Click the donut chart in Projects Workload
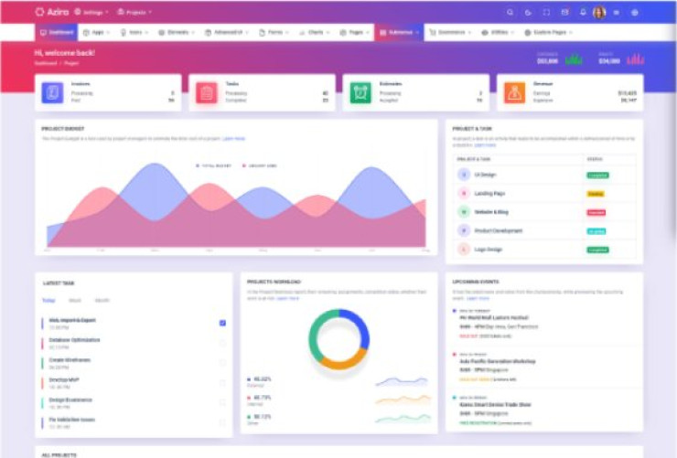Image resolution: width=677 pixels, height=458 pixels. pyautogui.click(x=338, y=339)
